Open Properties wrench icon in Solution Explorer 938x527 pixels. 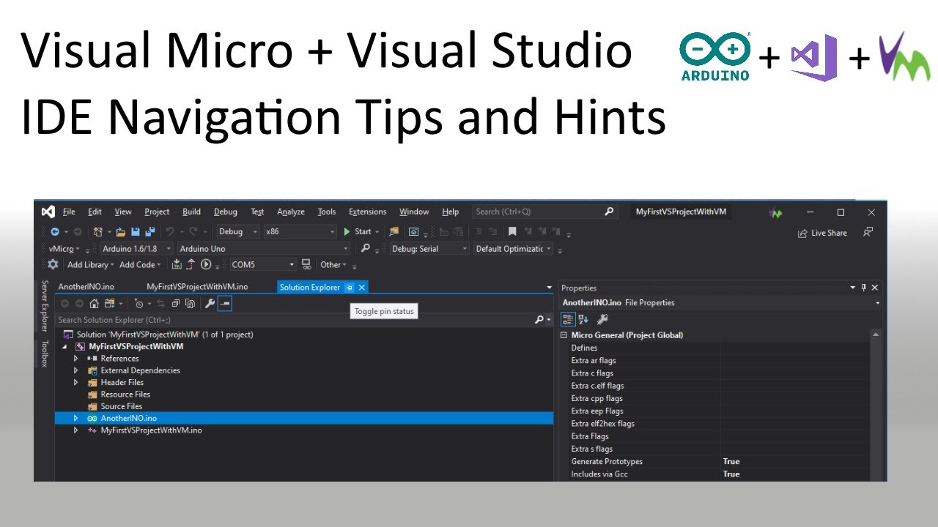click(x=210, y=303)
